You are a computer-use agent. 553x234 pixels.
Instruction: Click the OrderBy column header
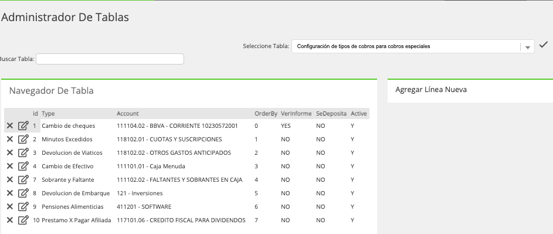266,114
